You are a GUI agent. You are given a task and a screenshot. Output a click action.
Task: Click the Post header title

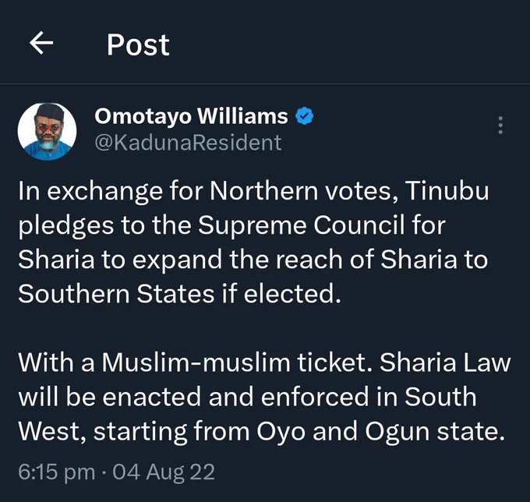pyautogui.click(x=138, y=44)
